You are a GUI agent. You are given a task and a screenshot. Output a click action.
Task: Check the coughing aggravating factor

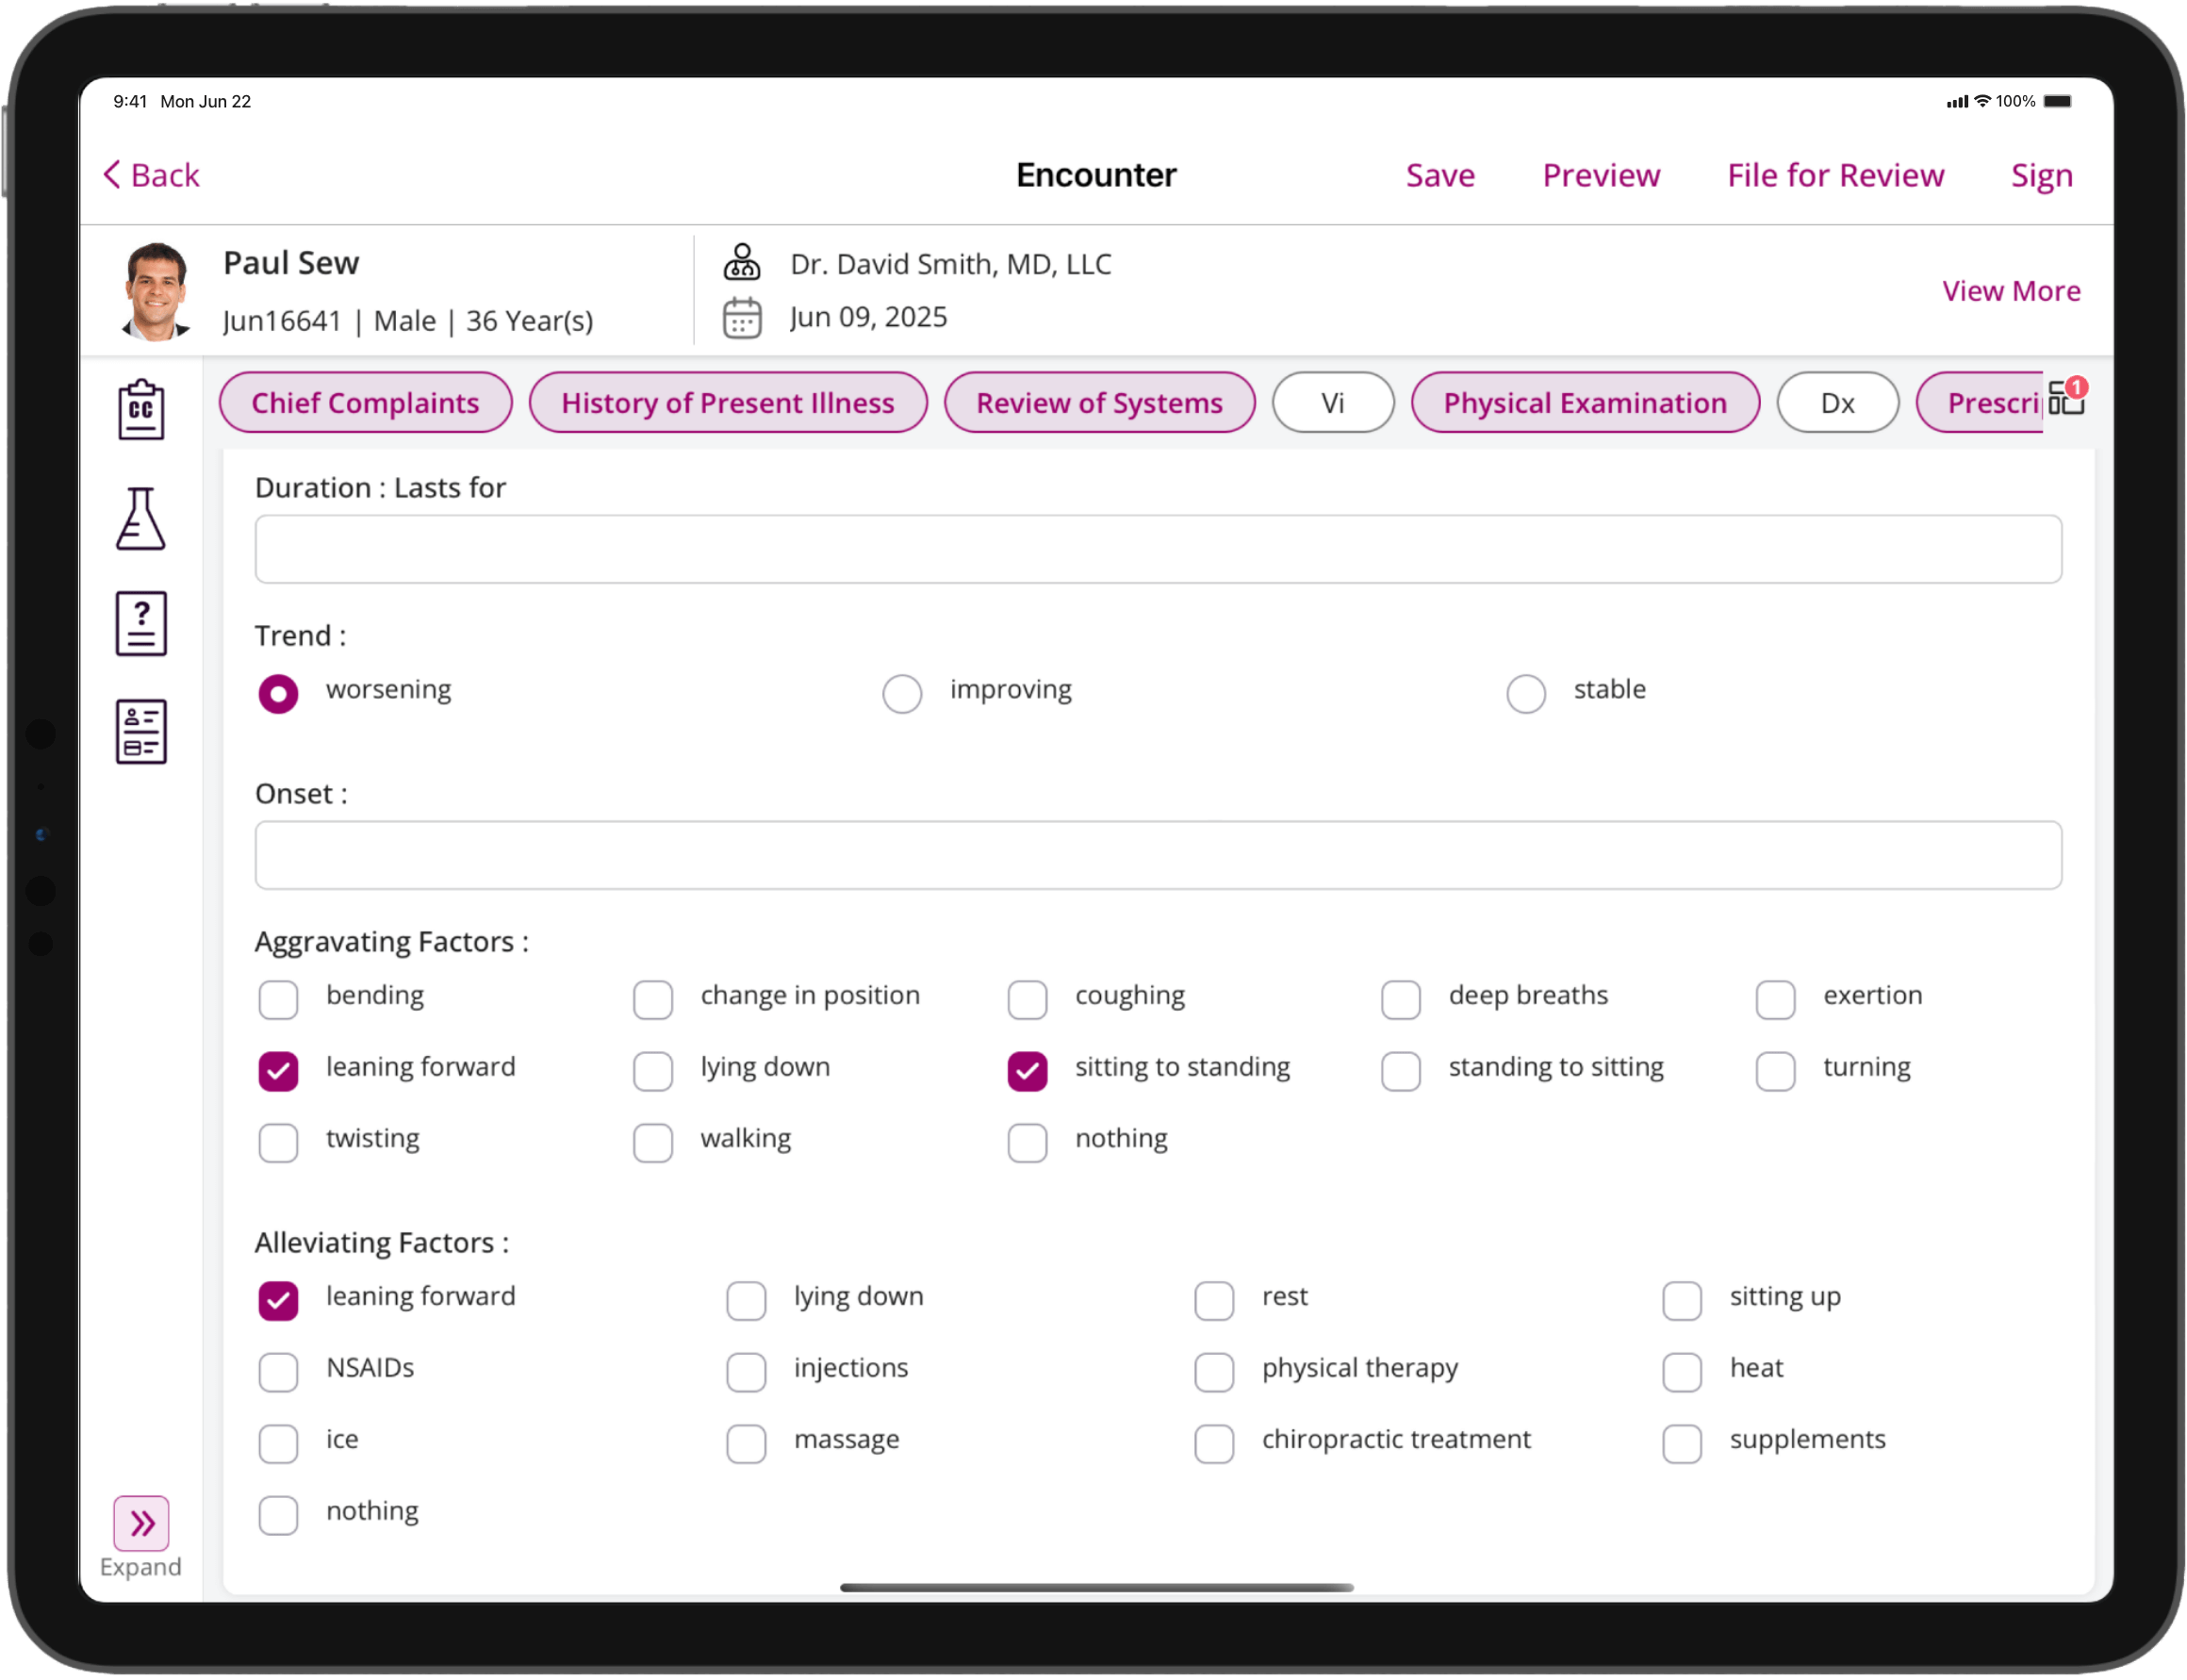pos(1027,999)
